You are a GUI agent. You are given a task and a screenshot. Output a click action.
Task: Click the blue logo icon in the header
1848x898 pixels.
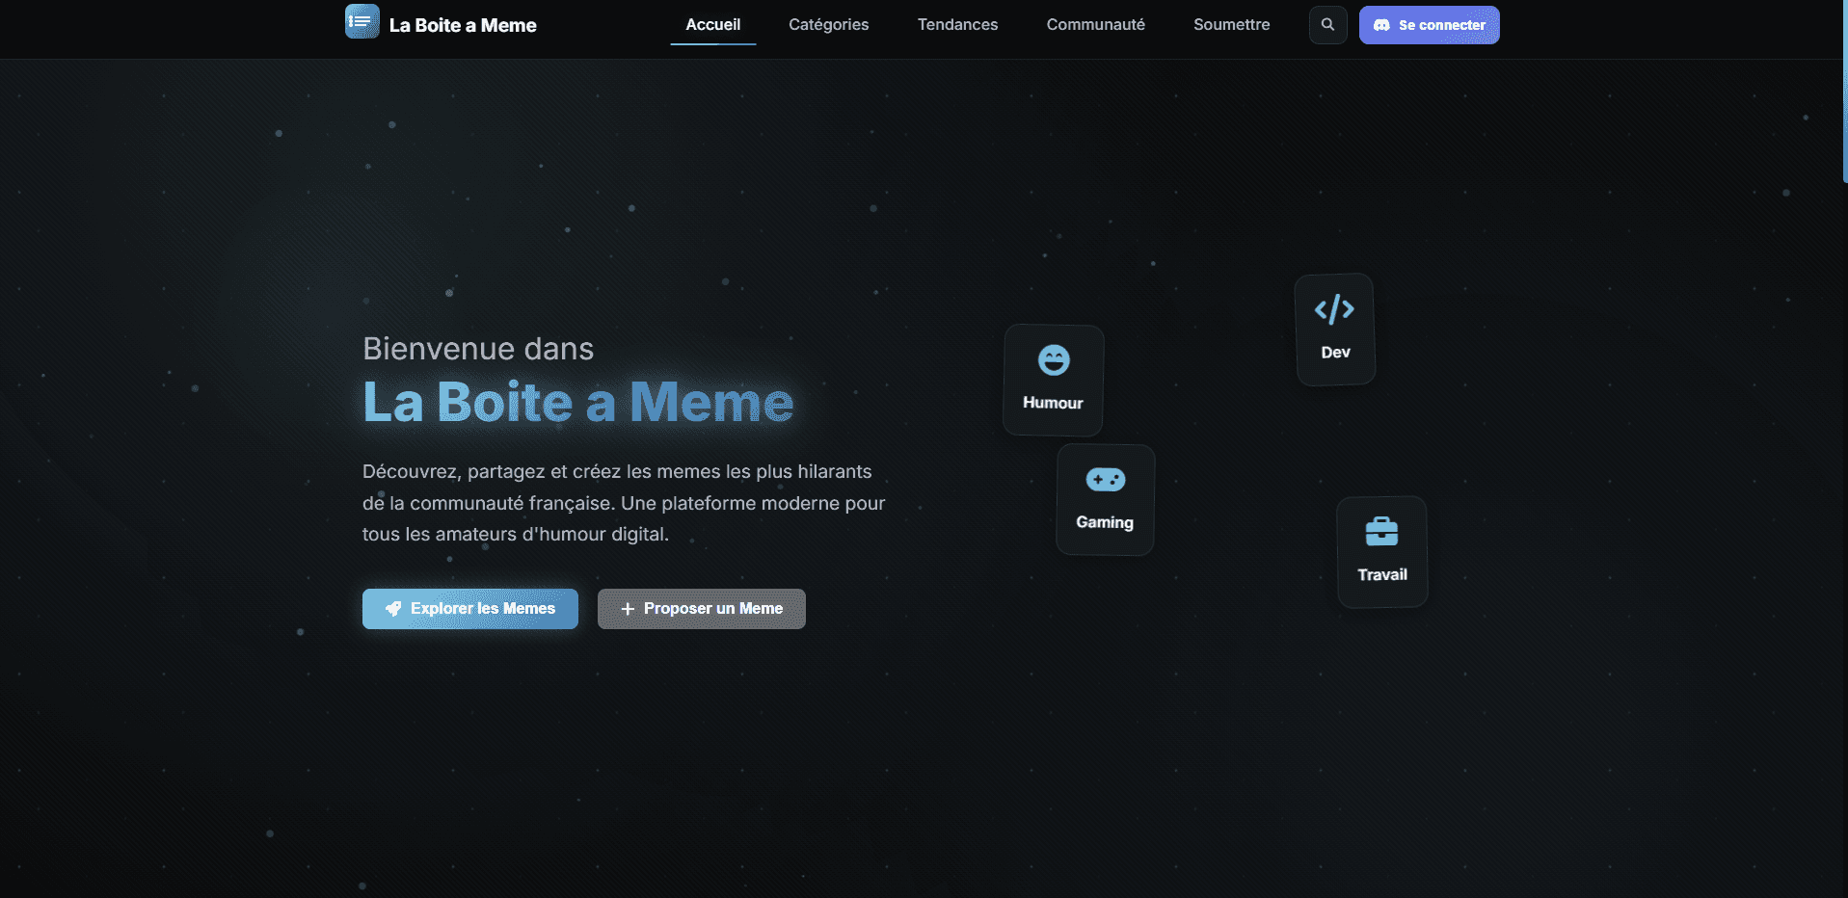pyautogui.click(x=362, y=21)
